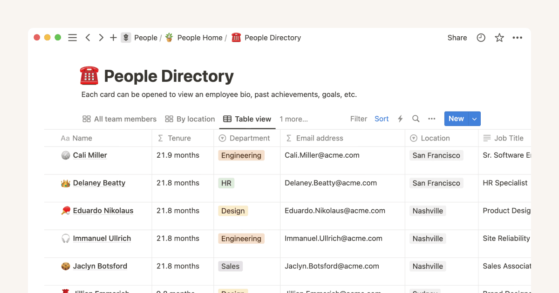The width and height of the screenshot is (559, 293).
Task: Open the Sort options
Action: point(382,119)
